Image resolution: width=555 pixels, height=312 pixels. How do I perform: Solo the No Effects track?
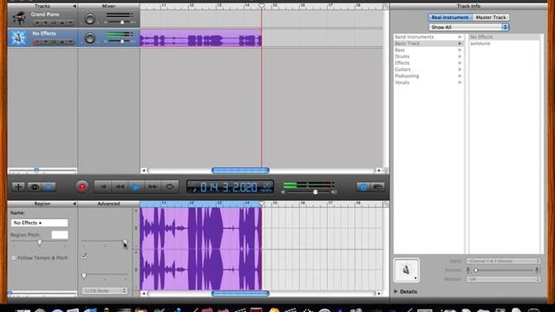click(54, 42)
